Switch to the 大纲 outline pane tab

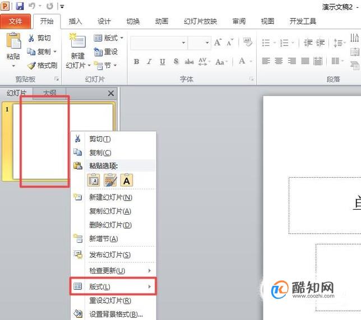coord(49,93)
